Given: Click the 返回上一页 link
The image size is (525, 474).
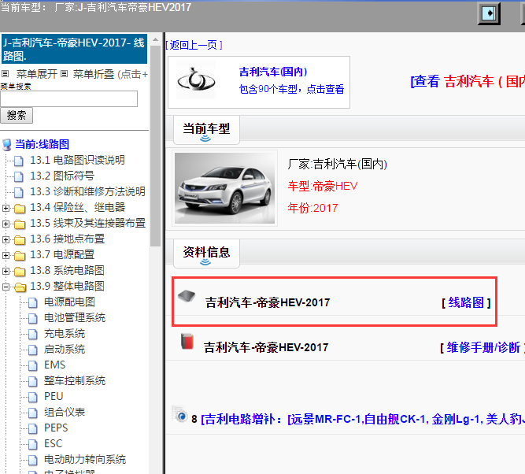Looking at the screenshot, I should pyautogui.click(x=194, y=45).
